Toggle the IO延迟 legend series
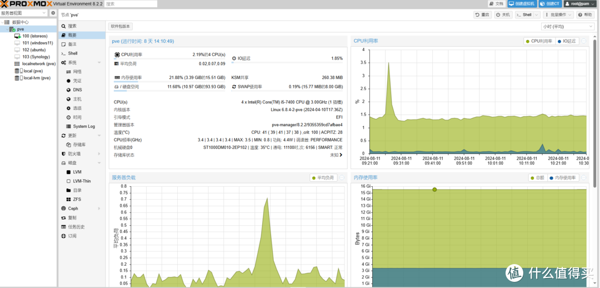Viewport: 600px width, 288px height. (567, 41)
